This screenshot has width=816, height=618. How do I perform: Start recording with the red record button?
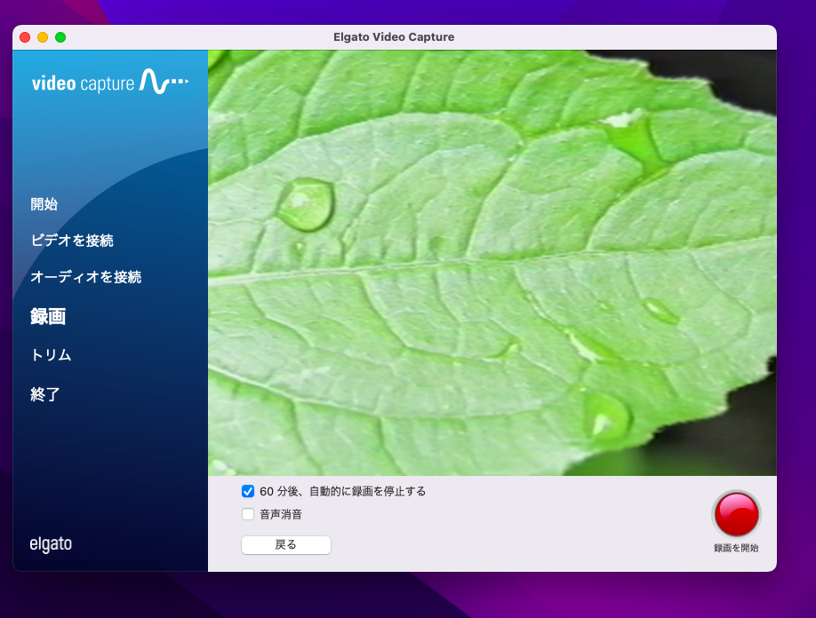tap(736, 513)
